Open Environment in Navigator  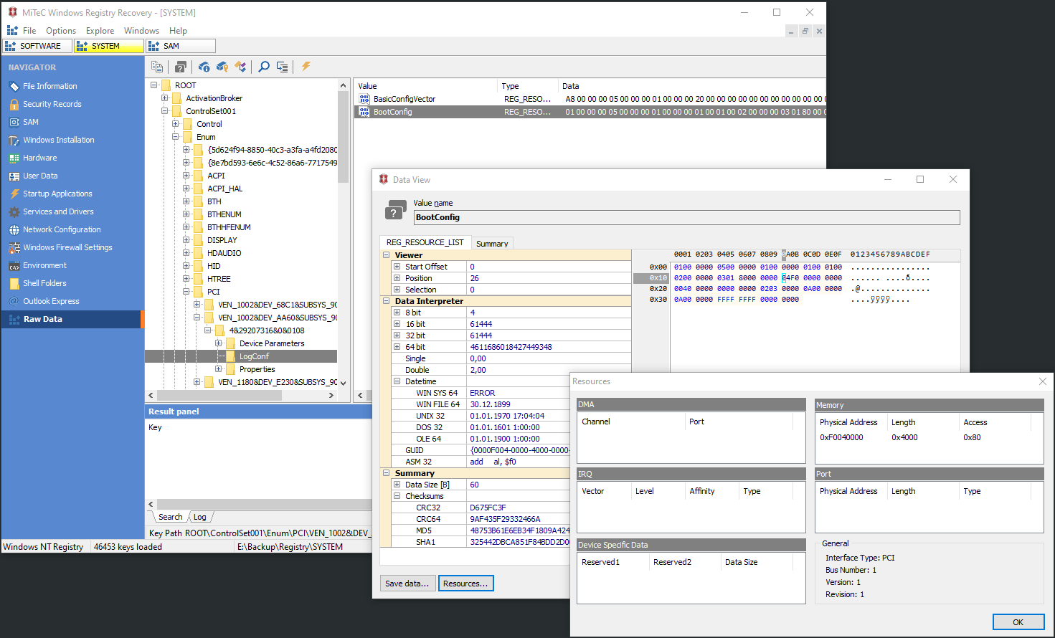[44, 265]
